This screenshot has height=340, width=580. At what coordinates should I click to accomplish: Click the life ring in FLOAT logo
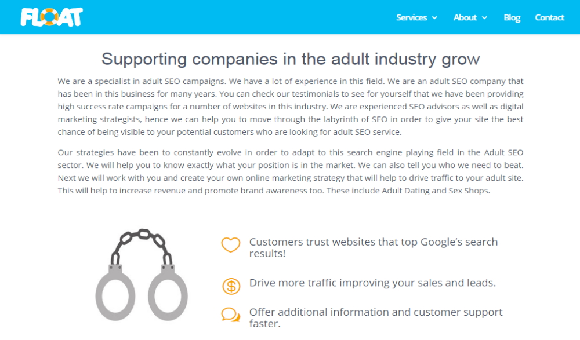point(50,17)
